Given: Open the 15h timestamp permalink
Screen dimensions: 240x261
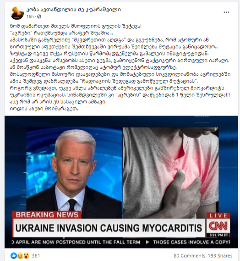Looking at the screenshot, I should tap(30, 17).
